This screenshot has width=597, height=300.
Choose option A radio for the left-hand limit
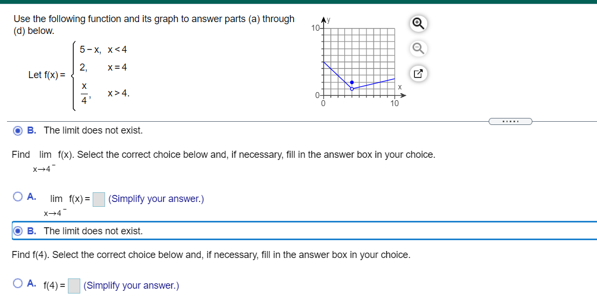18,197
